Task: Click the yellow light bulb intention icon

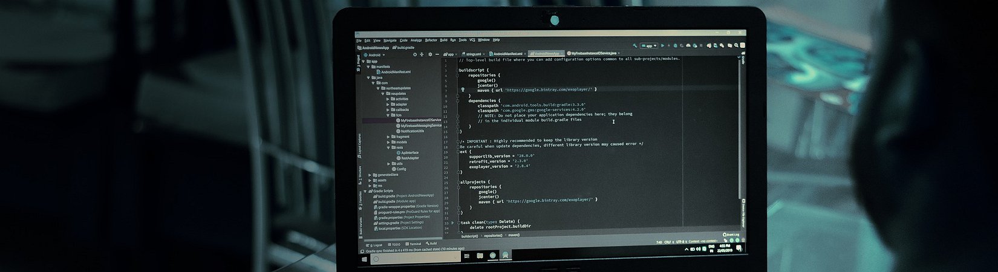Action: [x=463, y=89]
